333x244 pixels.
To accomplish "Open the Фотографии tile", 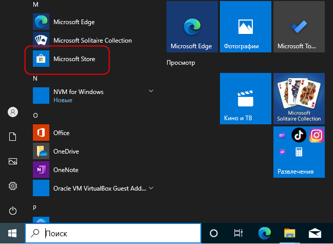I will tap(246, 27).
